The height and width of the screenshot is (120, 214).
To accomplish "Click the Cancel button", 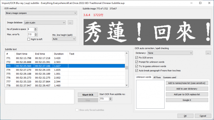I will (203, 116).
